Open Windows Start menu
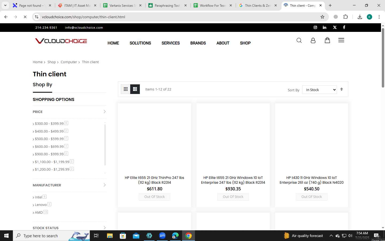Image resolution: width=385 pixels, height=241 pixels. tap(6, 236)
